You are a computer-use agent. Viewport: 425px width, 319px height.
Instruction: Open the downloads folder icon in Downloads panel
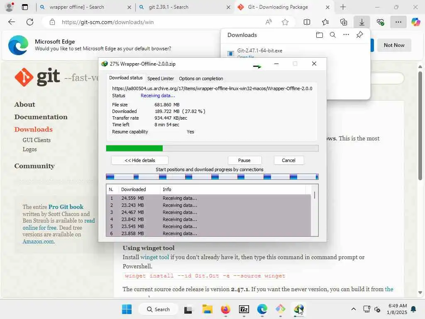pos(320,35)
